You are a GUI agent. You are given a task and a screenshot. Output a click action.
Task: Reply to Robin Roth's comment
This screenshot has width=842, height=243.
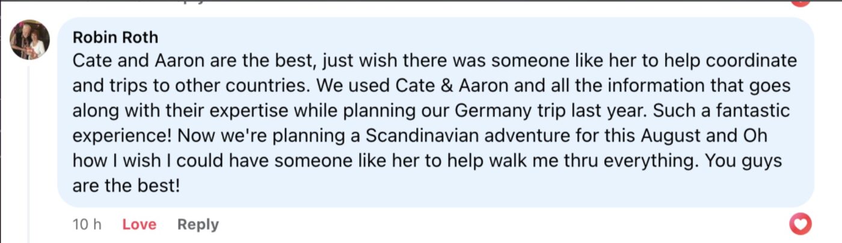198,224
